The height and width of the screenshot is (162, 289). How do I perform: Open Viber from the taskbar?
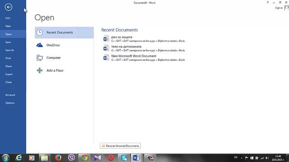coord(71,158)
